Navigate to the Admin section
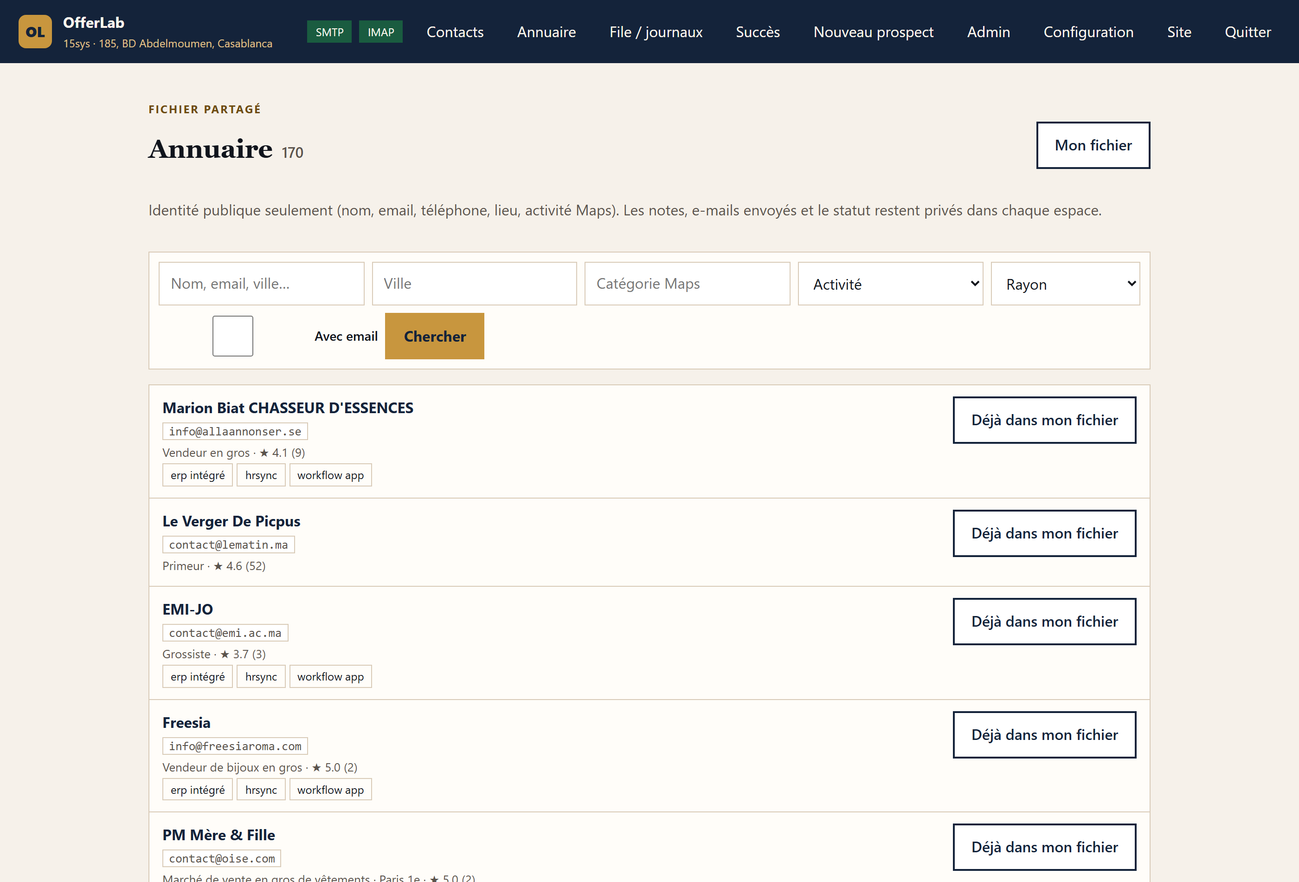The height and width of the screenshot is (882, 1299). [x=988, y=32]
